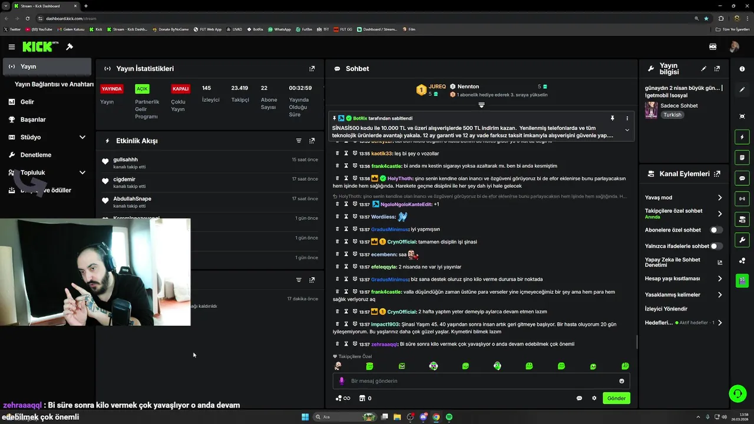Click the green clapperboard icon in right sidebar
Viewport: 754px width, 424px height.
742,280
